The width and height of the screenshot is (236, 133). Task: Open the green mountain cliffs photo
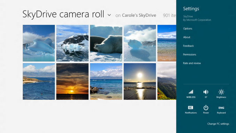[x=167, y=82]
